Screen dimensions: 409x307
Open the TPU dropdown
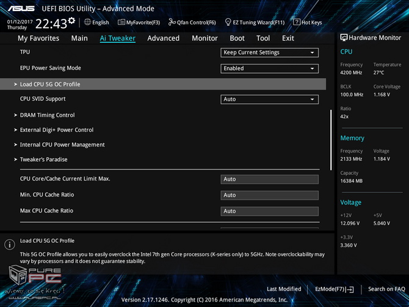pyautogui.click(x=269, y=52)
